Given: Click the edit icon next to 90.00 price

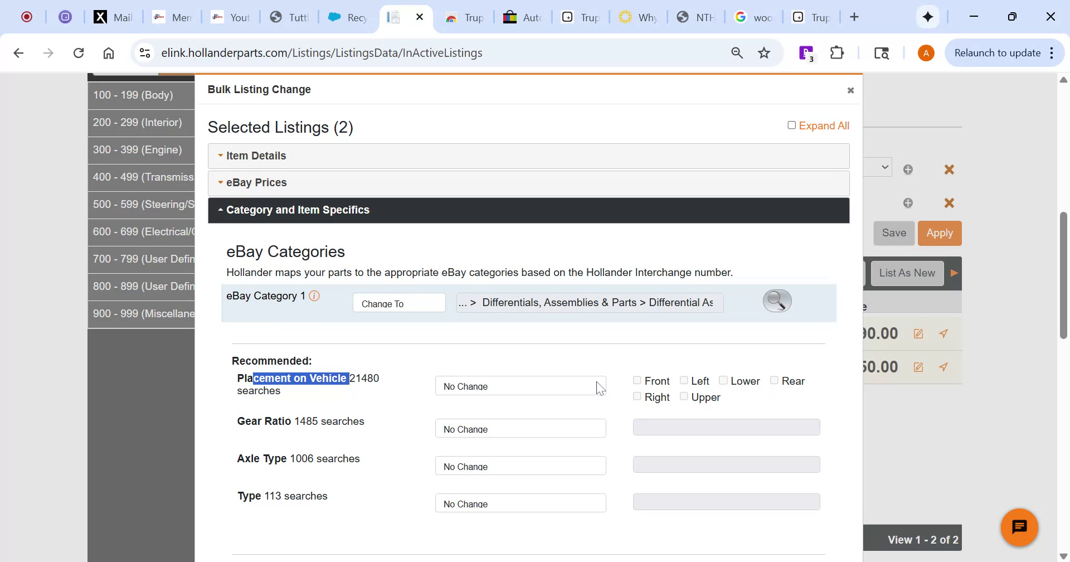Looking at the screenshot, I should pyautogui.click(x=918, y=334).
